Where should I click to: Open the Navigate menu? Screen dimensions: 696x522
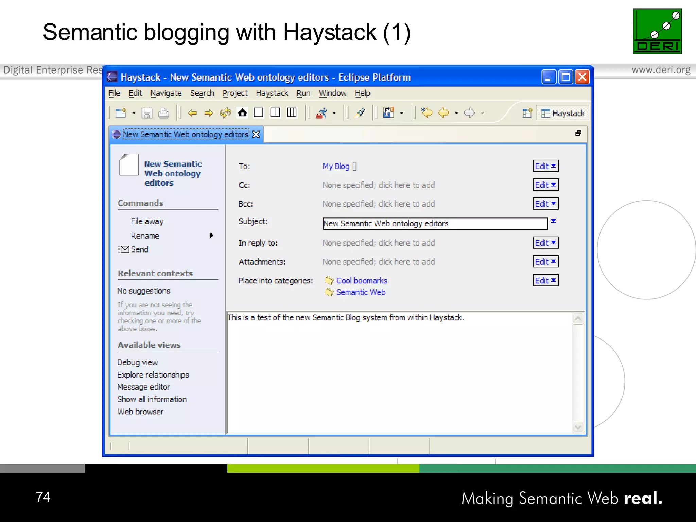pyautogui.click(x=166, y=93)
